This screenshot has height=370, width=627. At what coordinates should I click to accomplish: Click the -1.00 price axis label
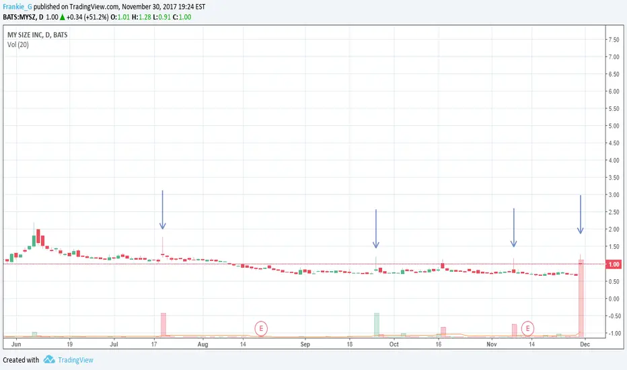614,333
